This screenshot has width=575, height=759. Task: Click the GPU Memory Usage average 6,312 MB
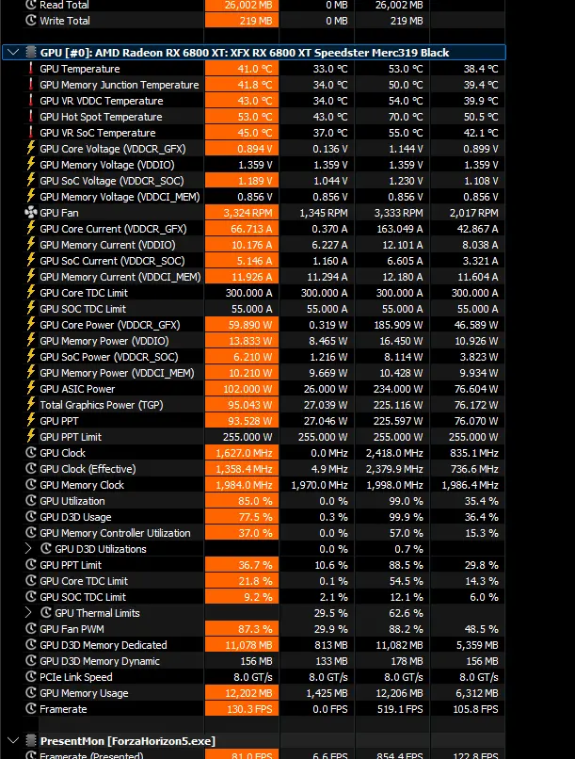pos(477,693)
